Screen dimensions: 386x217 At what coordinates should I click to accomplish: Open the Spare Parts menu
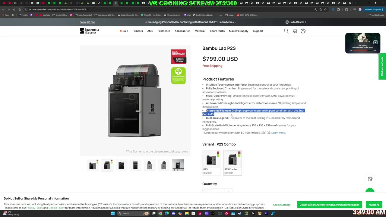[217, 31]
